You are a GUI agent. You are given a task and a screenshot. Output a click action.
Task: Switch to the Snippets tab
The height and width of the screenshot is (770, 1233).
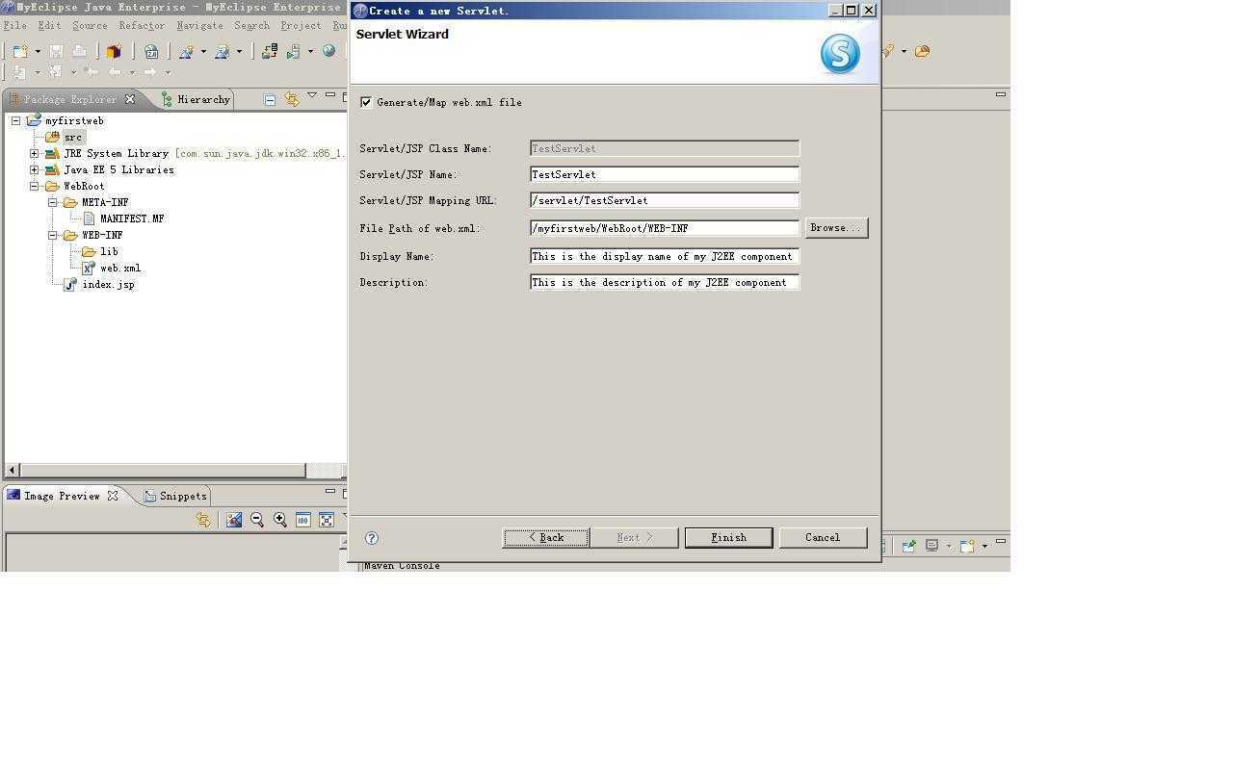pos(175,496)
